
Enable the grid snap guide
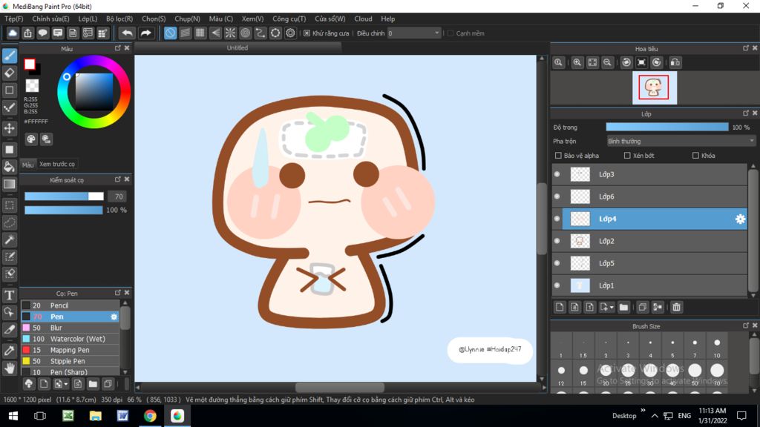200,33
